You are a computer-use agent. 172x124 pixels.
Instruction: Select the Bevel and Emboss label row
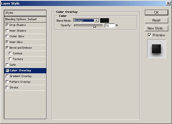(25, 48)
